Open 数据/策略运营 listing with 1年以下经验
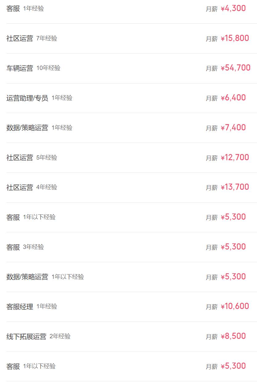 pos(27,277)
